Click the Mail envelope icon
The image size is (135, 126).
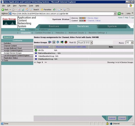point(59,10)
